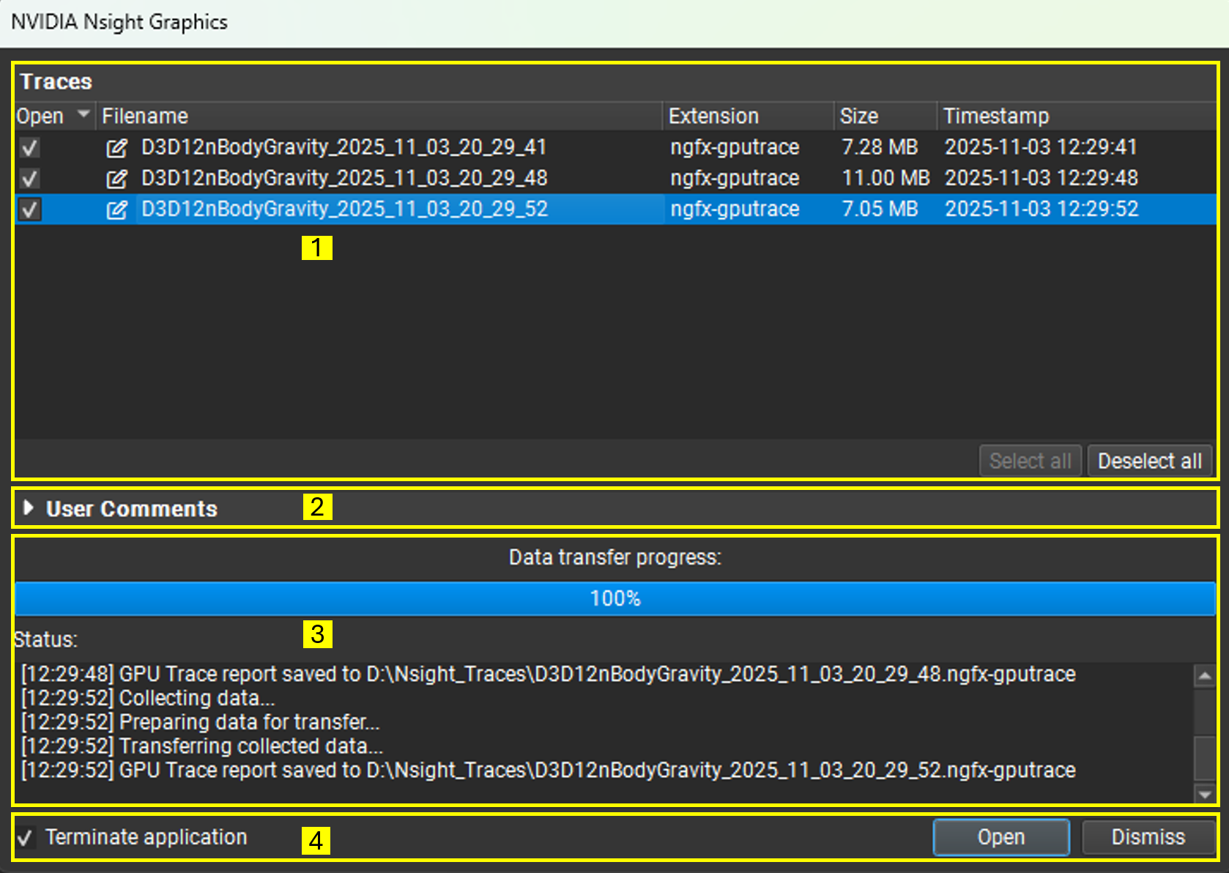Screen dimensions: 1229x873
Task: Click the Filename column header to sort traces
Action: tap(144, 115)
